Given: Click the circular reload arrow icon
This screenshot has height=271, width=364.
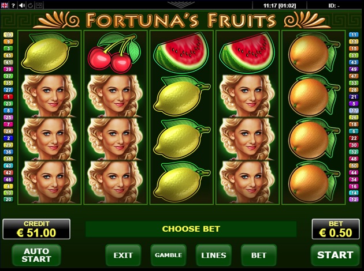Looking at the screenshot, I should coord(31,5).
